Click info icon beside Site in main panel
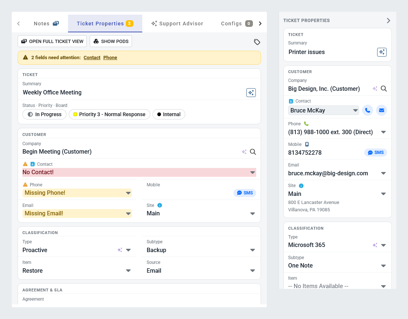Screen dimensions: 408x319 pos(160,205)
